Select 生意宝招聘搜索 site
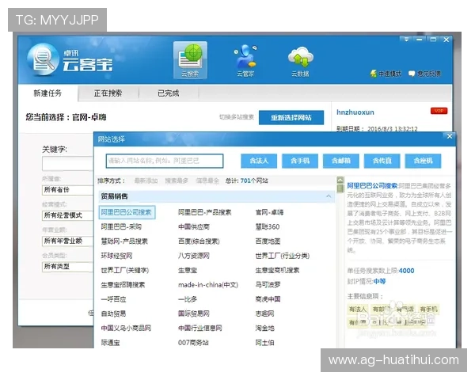 (123, 285)
